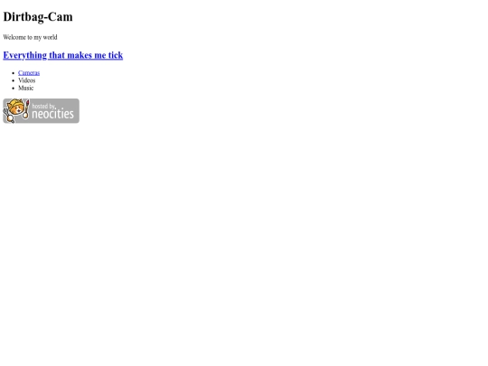Image resolution: width=488 pixels, height=366 pixels.
Task: Follow the 'Everything that makes me tick' link
Action: [63, 55]
